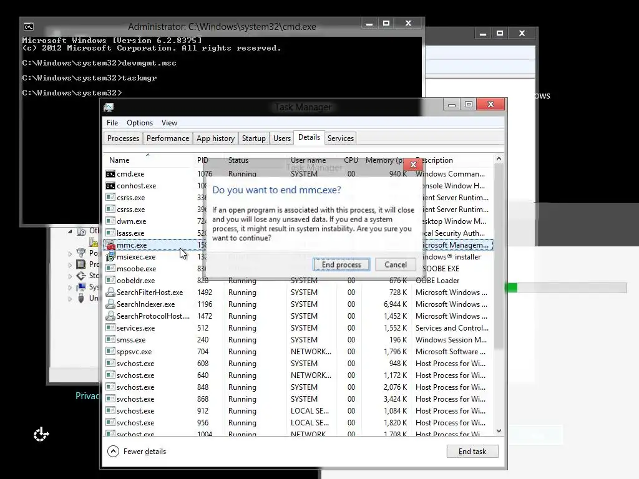Click the lsass.exe process icon
The image size is (639, 479).
coord(110,233)
